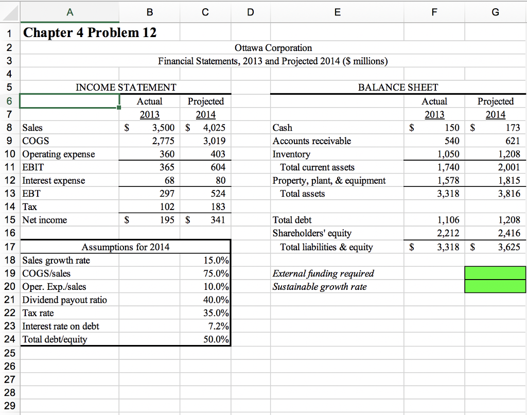Select column D header
Screen dimensions: 527x415
[251, 12]
